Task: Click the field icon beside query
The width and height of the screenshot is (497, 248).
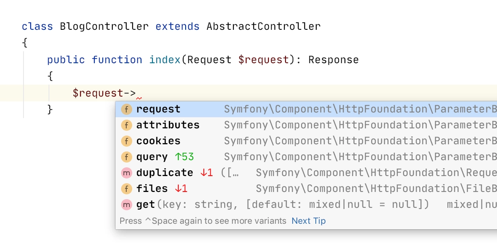Action: (126, 157)
